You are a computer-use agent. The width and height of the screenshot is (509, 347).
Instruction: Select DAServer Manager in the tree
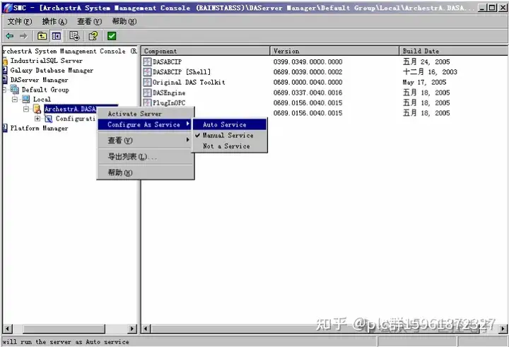tap(39, 80)
